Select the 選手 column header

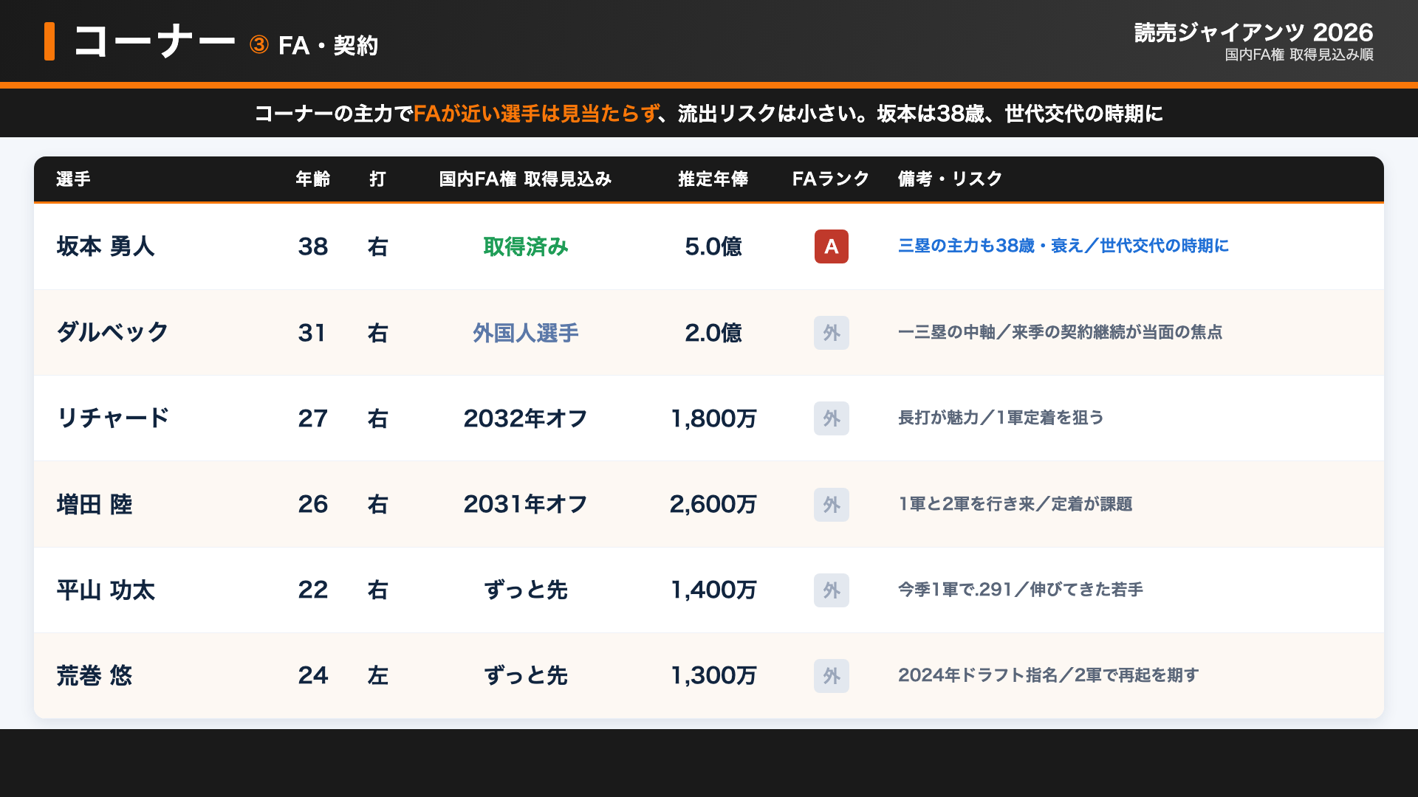[x=73, y=179]
